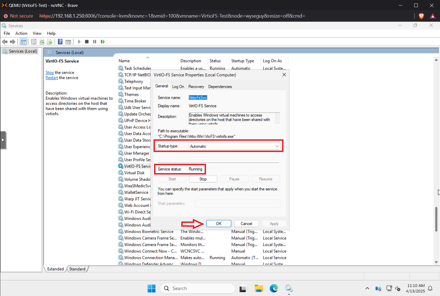The width and height of the screenshot is (440, 296).
Task: Click OK in the properties dialog
Action: [219, 224]
